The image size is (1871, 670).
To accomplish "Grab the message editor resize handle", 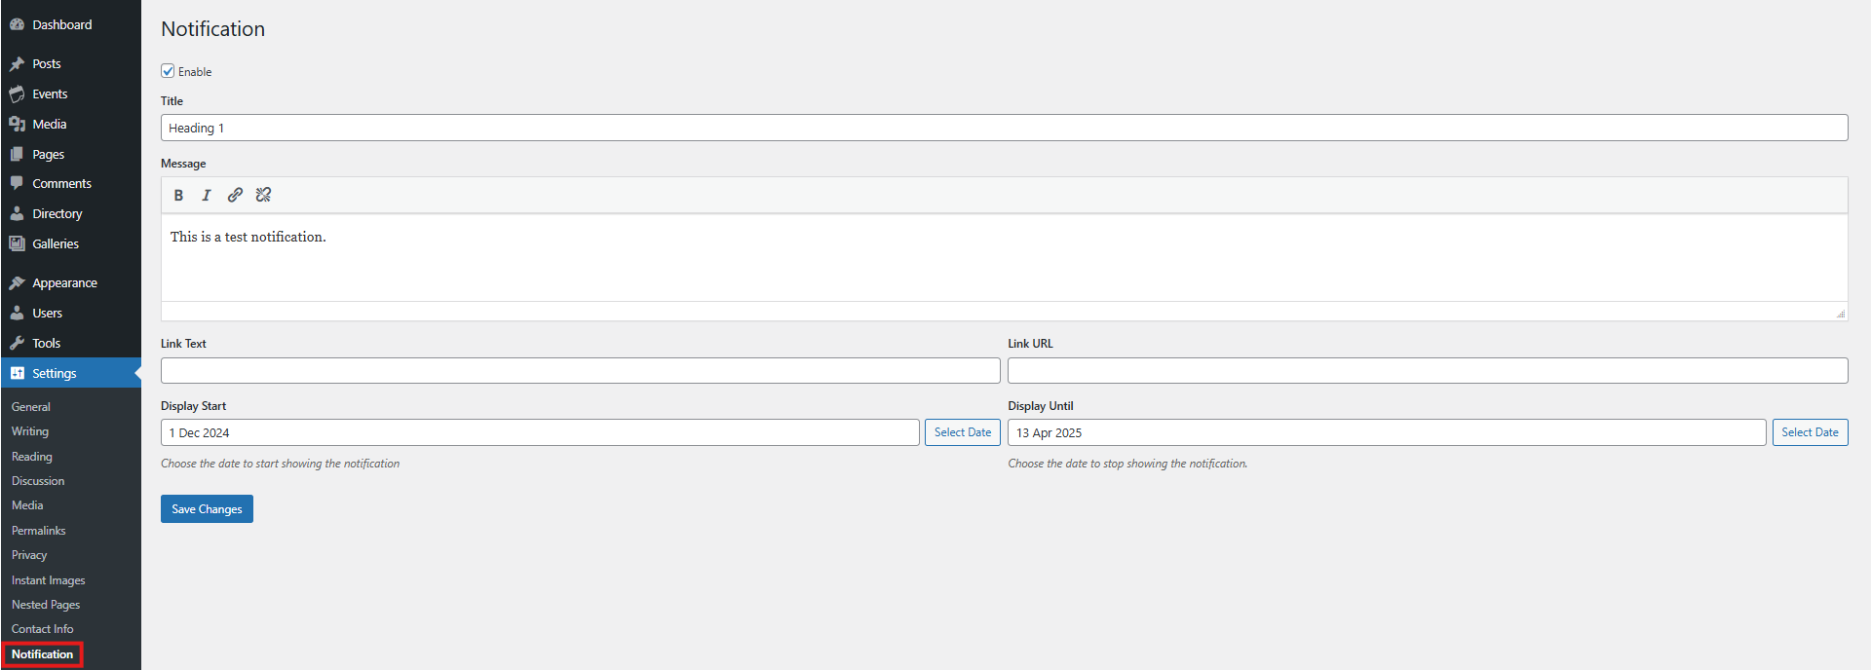I will pyautogui.click(x=1840, y=314).
